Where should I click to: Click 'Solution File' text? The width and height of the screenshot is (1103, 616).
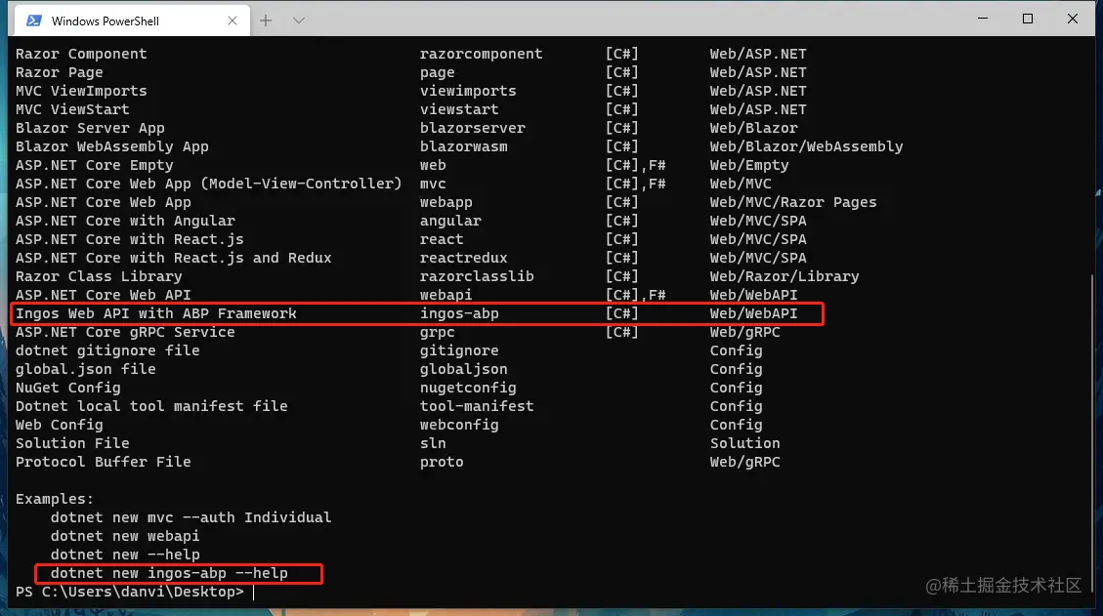click(x=72, y=443)
